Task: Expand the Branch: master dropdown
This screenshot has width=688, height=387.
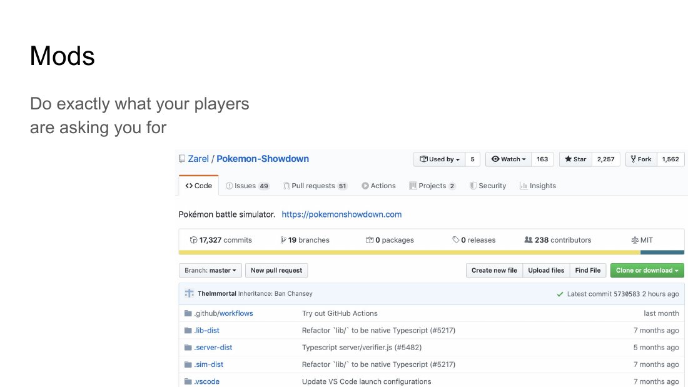Action: [x=210, y=270]
